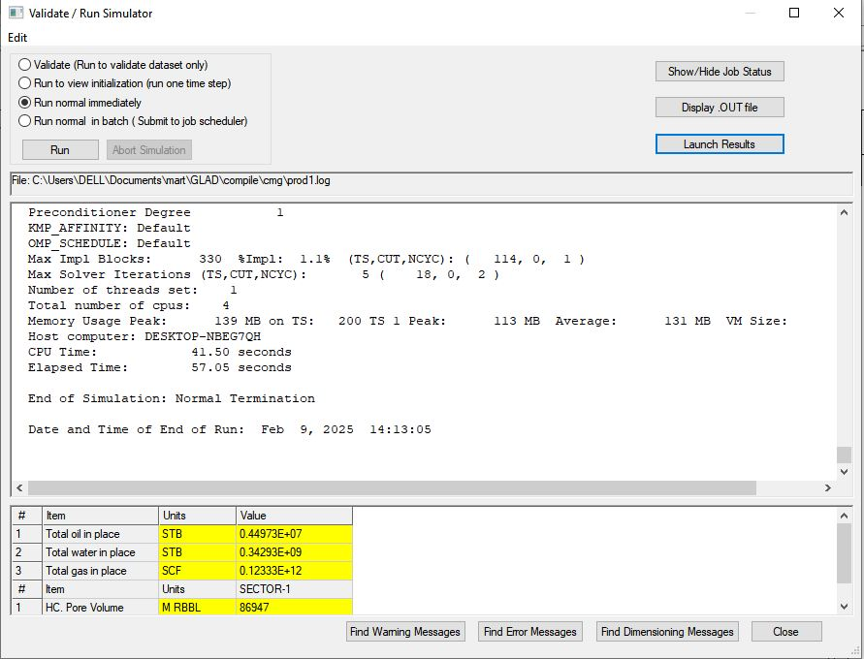Click log pane scroll down arrow
The height and width of the screenshot is (659, 864).
(844, 471)
